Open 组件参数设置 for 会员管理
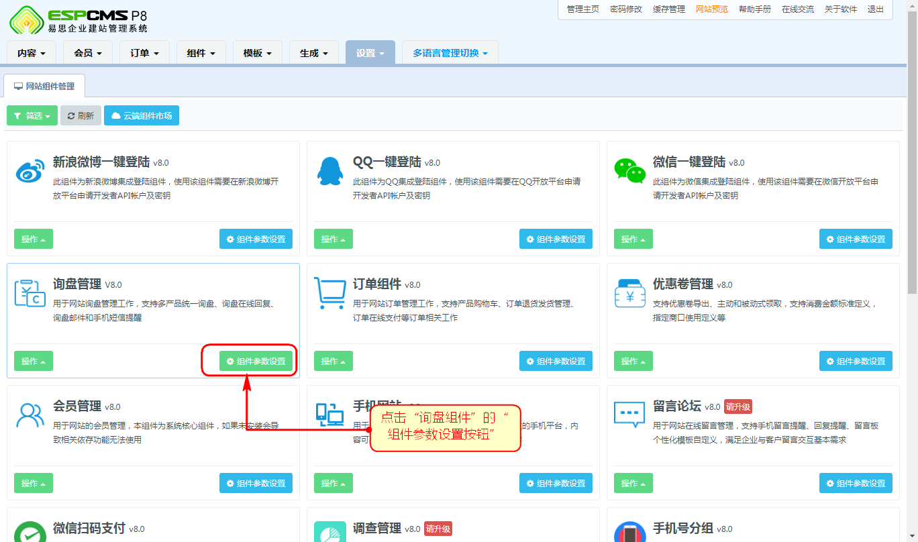This screenshot has height=542, width=918. 256,483
